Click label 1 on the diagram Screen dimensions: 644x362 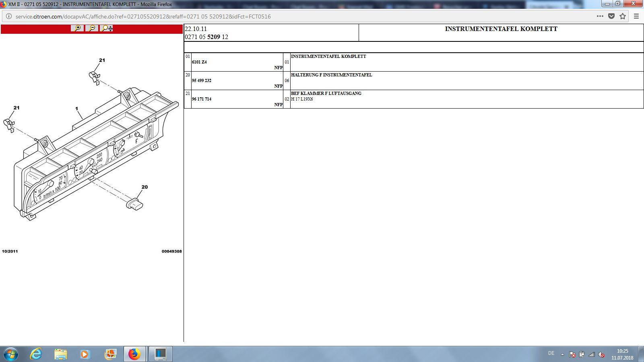[76, 109]
